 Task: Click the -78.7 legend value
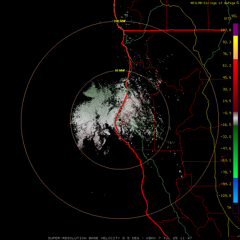coord(226,172)
